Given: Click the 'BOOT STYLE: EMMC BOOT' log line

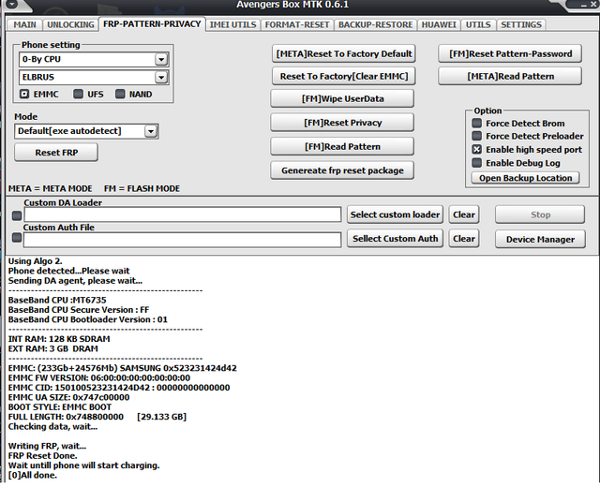Looking at the screenshot, I should pyautogui.click(x=60, y=407).
